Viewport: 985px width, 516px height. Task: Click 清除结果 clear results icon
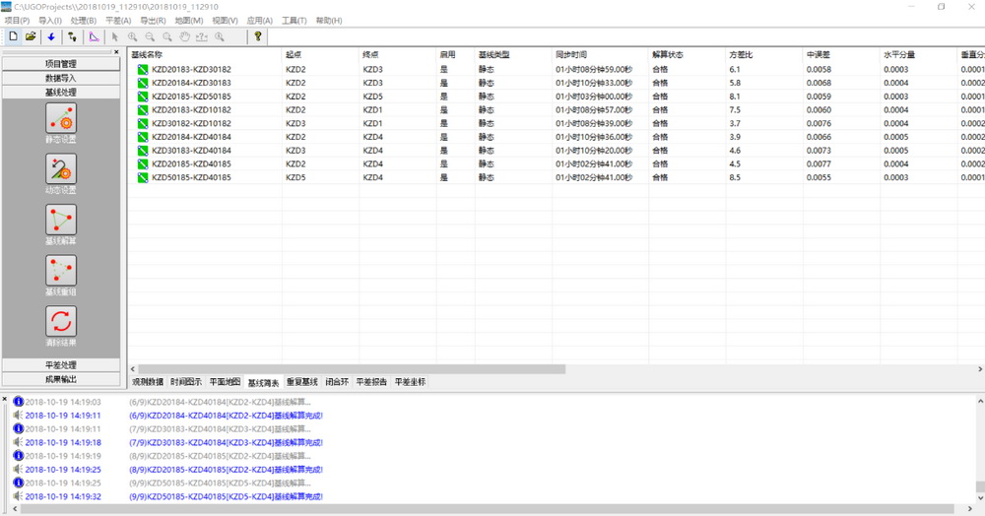pyautogui.click(x=61, y=321)
